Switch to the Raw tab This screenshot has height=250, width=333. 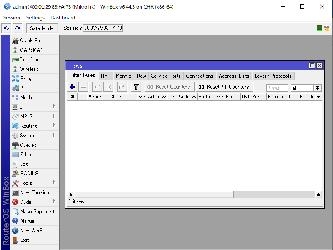[x=141, y=76]
